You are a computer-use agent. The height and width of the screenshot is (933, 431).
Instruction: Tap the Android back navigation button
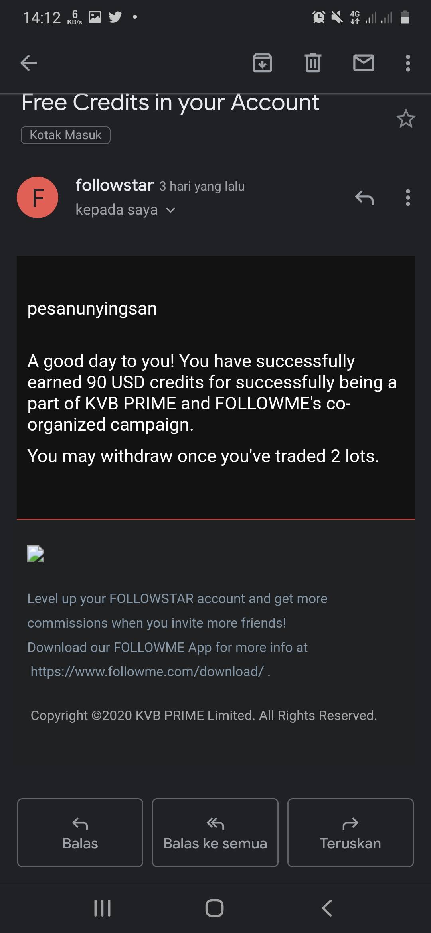tap(327, 908)
